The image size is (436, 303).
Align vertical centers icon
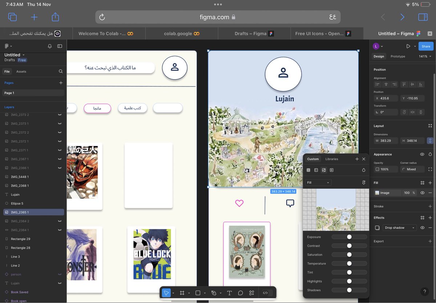click(412, 84)
